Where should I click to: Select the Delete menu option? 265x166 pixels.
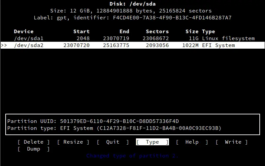click(x=33, y=142)
